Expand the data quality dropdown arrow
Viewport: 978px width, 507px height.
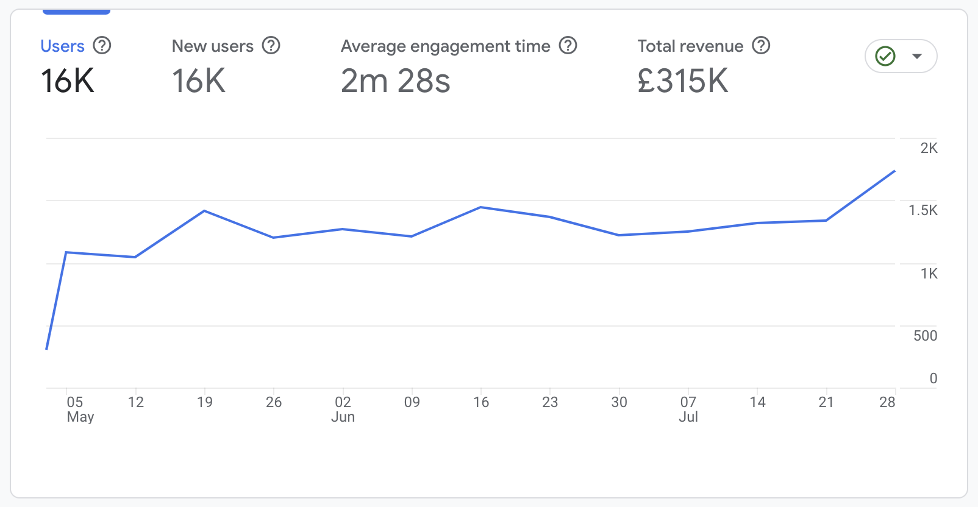tap(916, 56)
